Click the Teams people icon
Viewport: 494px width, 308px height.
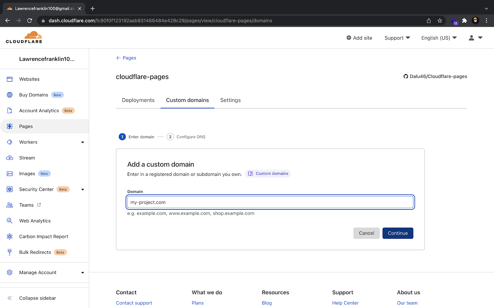[x=10, y=205]
